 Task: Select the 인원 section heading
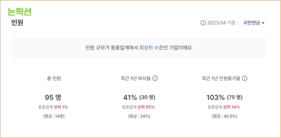pos(17,23)
